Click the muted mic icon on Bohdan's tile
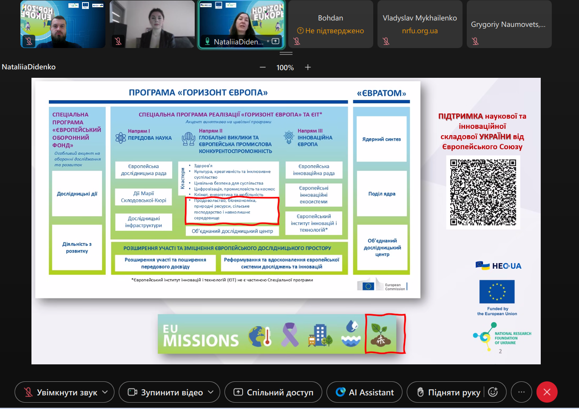Viewport: 579px width, 409px height. [x=297, y=41]
